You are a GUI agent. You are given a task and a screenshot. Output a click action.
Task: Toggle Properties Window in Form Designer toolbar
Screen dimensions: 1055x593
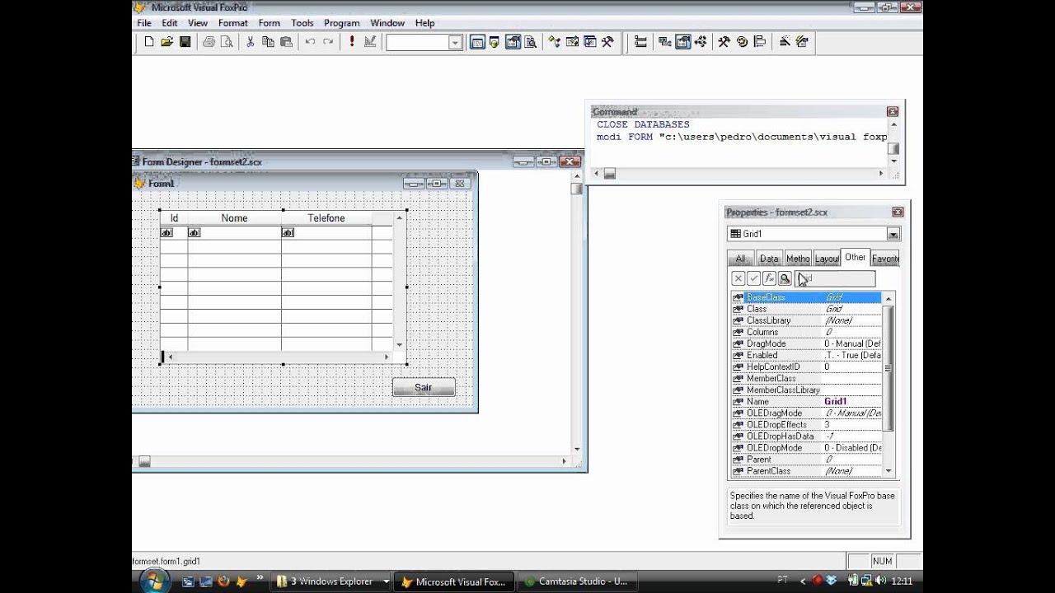coord(682,42)
